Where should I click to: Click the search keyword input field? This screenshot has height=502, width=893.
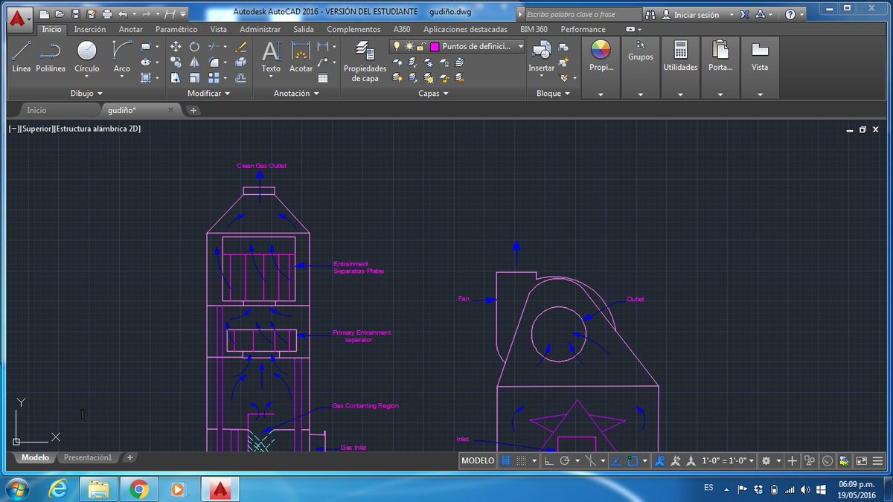pyautogui.click(x=583, y=14)
